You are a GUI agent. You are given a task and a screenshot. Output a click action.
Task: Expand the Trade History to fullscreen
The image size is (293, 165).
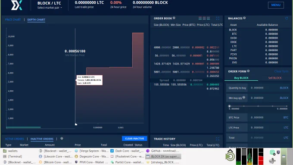(x=218, y=139)
